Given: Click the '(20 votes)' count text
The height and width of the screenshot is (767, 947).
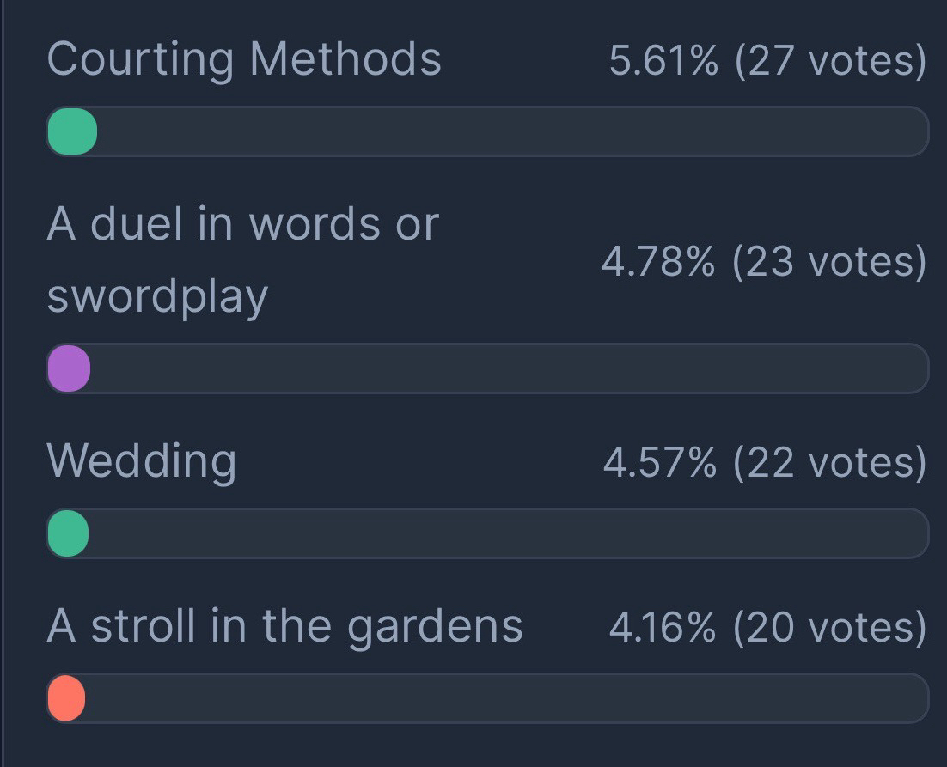Looking at the screenshot, I should click(831, 628).
